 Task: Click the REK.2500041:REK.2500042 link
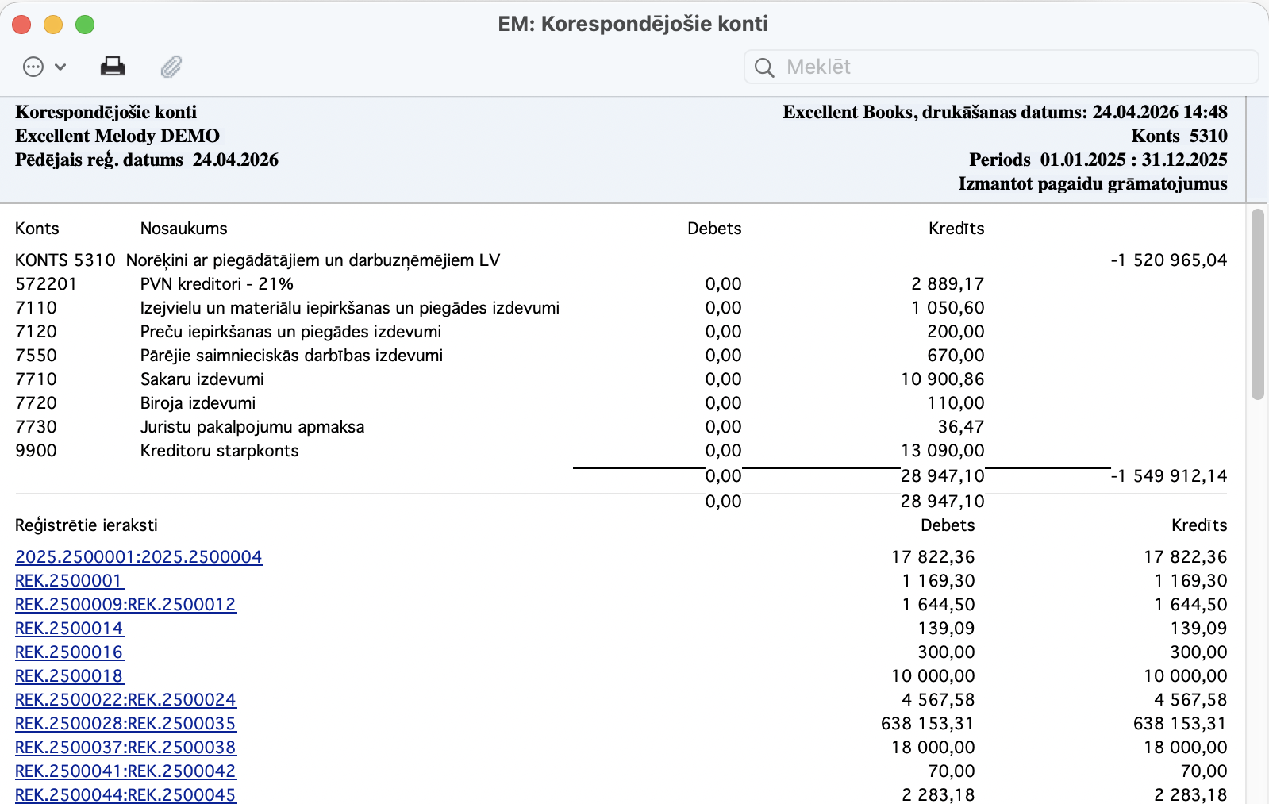coord(125,771)
